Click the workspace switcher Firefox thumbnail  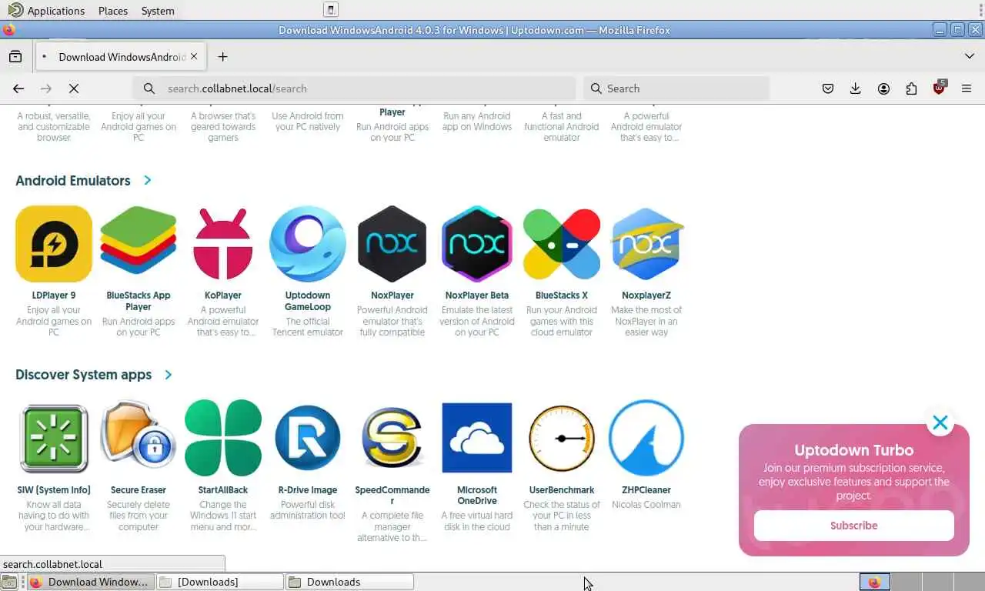tap(874, 582)
